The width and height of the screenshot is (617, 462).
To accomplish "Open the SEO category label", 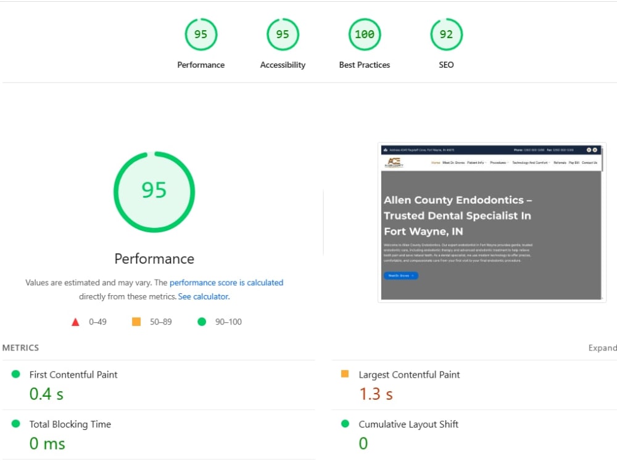I will pyautogui.click(x=446, y=65).
